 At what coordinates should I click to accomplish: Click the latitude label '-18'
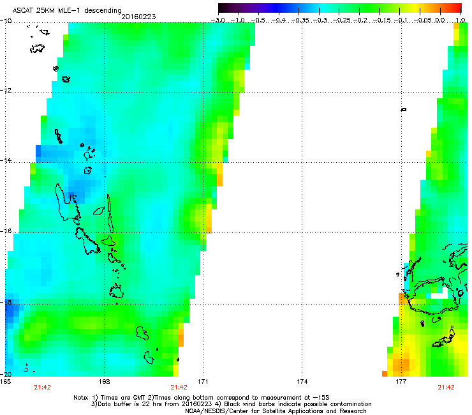tap(6, 302)
